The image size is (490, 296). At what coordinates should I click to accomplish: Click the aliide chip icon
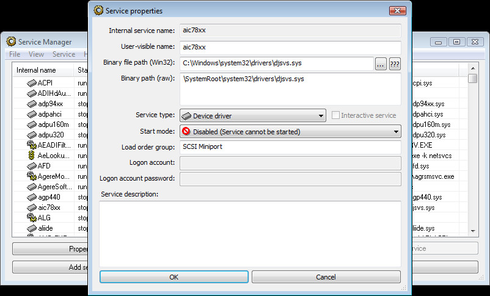(32, 228)
